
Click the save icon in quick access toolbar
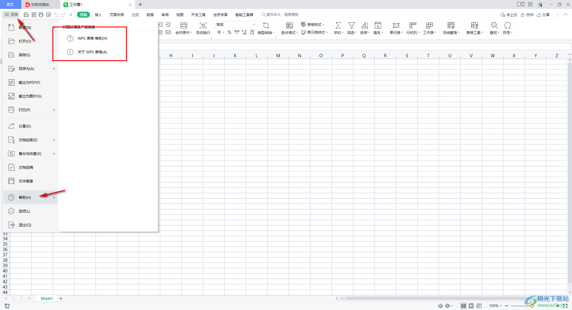pos(26,15)
